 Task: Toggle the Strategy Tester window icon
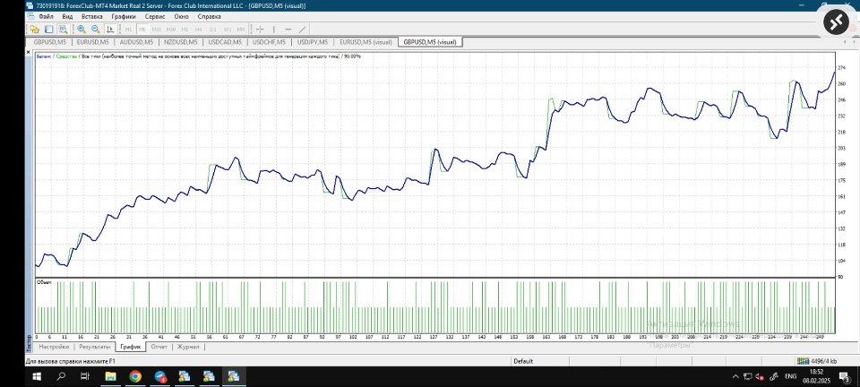pos(63,29)
